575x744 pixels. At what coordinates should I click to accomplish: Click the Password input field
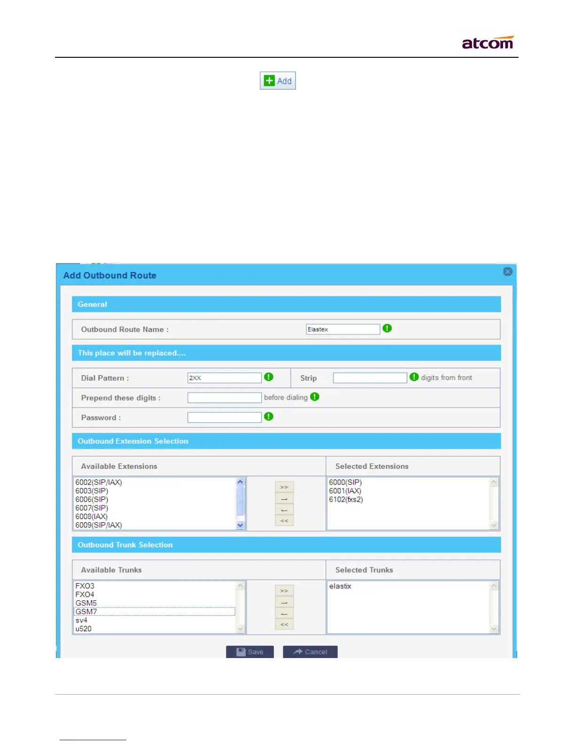coord(225,418)
